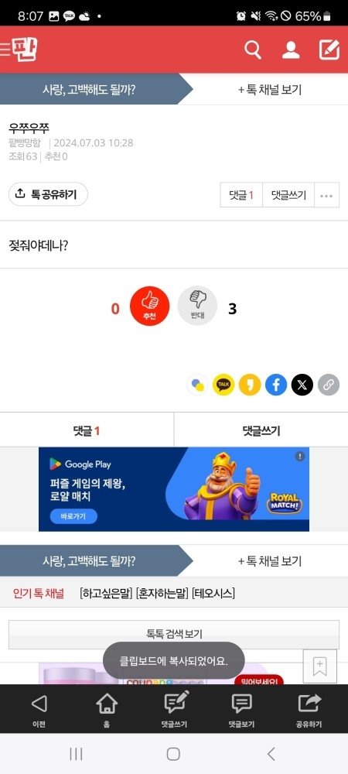Viewport: 348px width, 774px height.
Task: Open the hamburger menu next to 판 logo
Action: pos(5,50)
